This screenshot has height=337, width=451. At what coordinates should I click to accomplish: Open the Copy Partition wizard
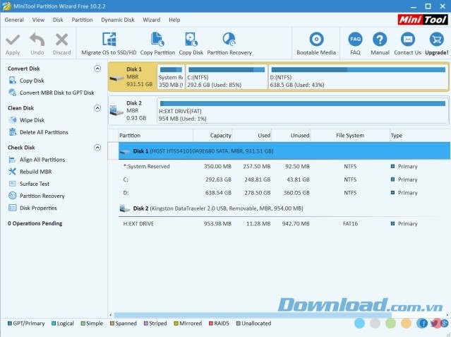point(157,44)
